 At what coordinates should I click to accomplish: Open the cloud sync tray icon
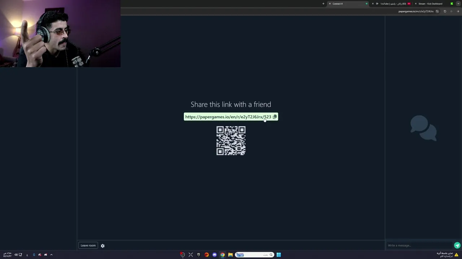[x=40, y=255]
